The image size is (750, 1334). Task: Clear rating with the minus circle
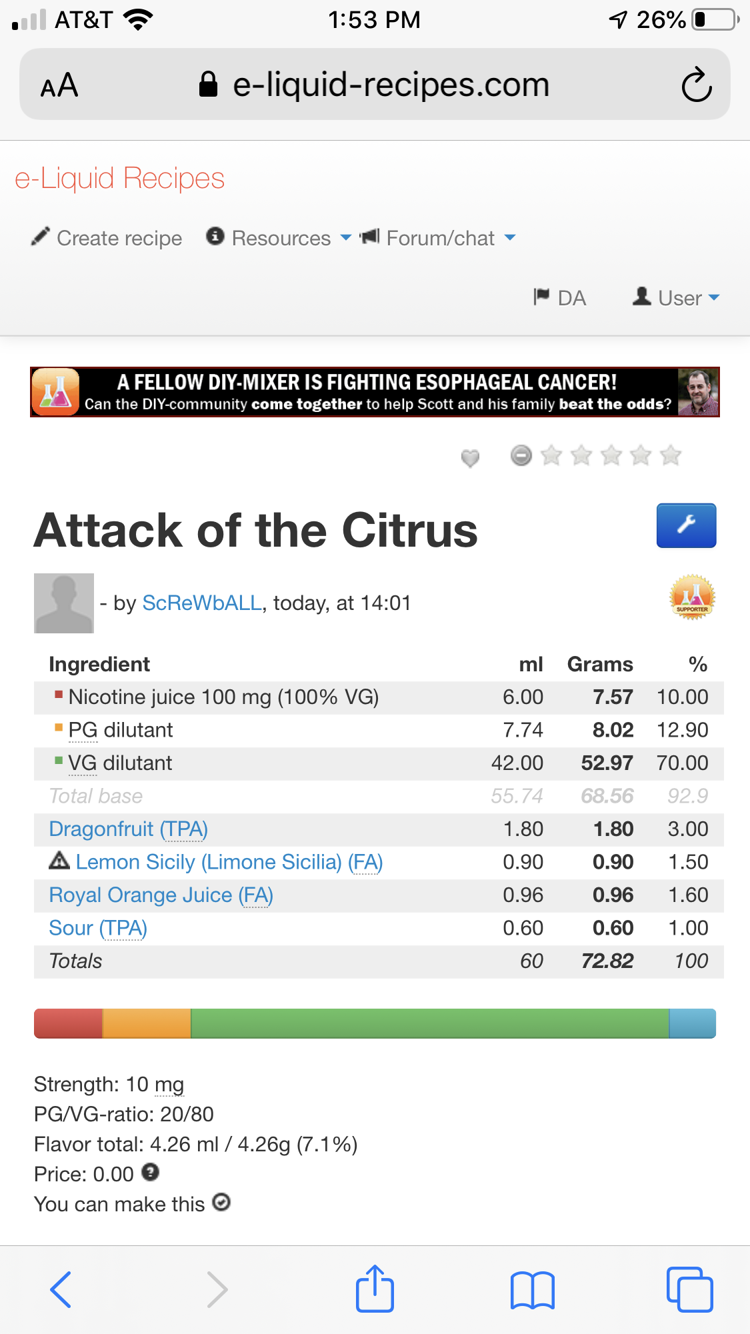click(521, 455)
